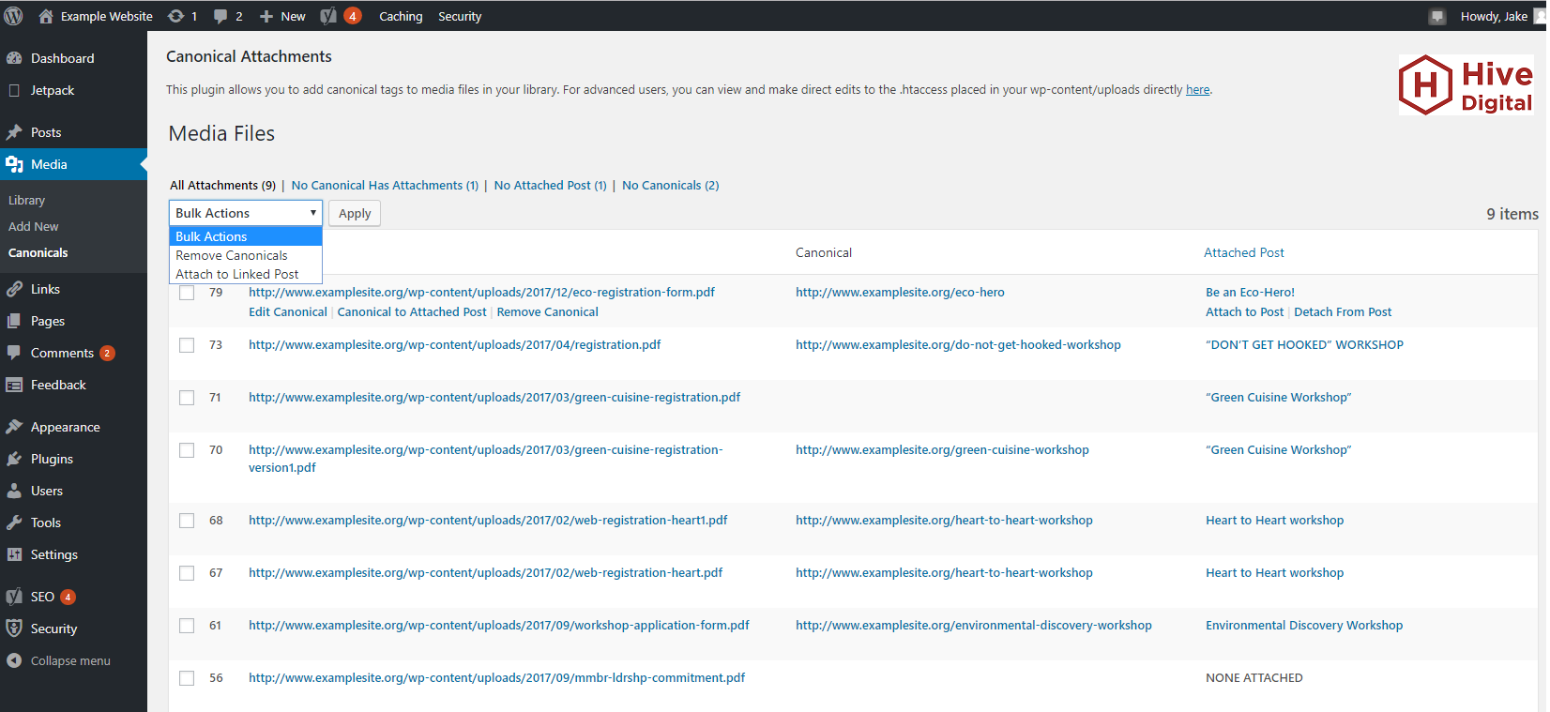Check the checkbox for attachment 79
The image size is (1550, 712).
click(x=187, y=293)
